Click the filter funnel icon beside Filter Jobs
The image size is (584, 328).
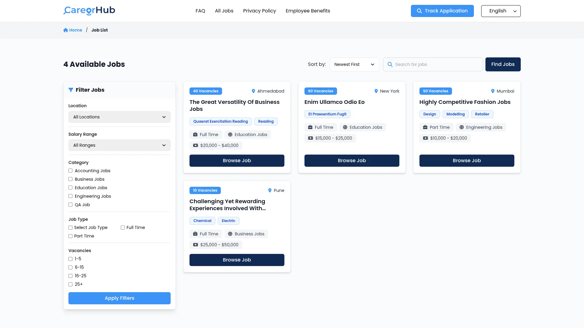coord(71,90)
